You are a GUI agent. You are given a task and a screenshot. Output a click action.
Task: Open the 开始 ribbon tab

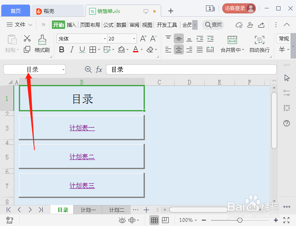click(58, 25)
